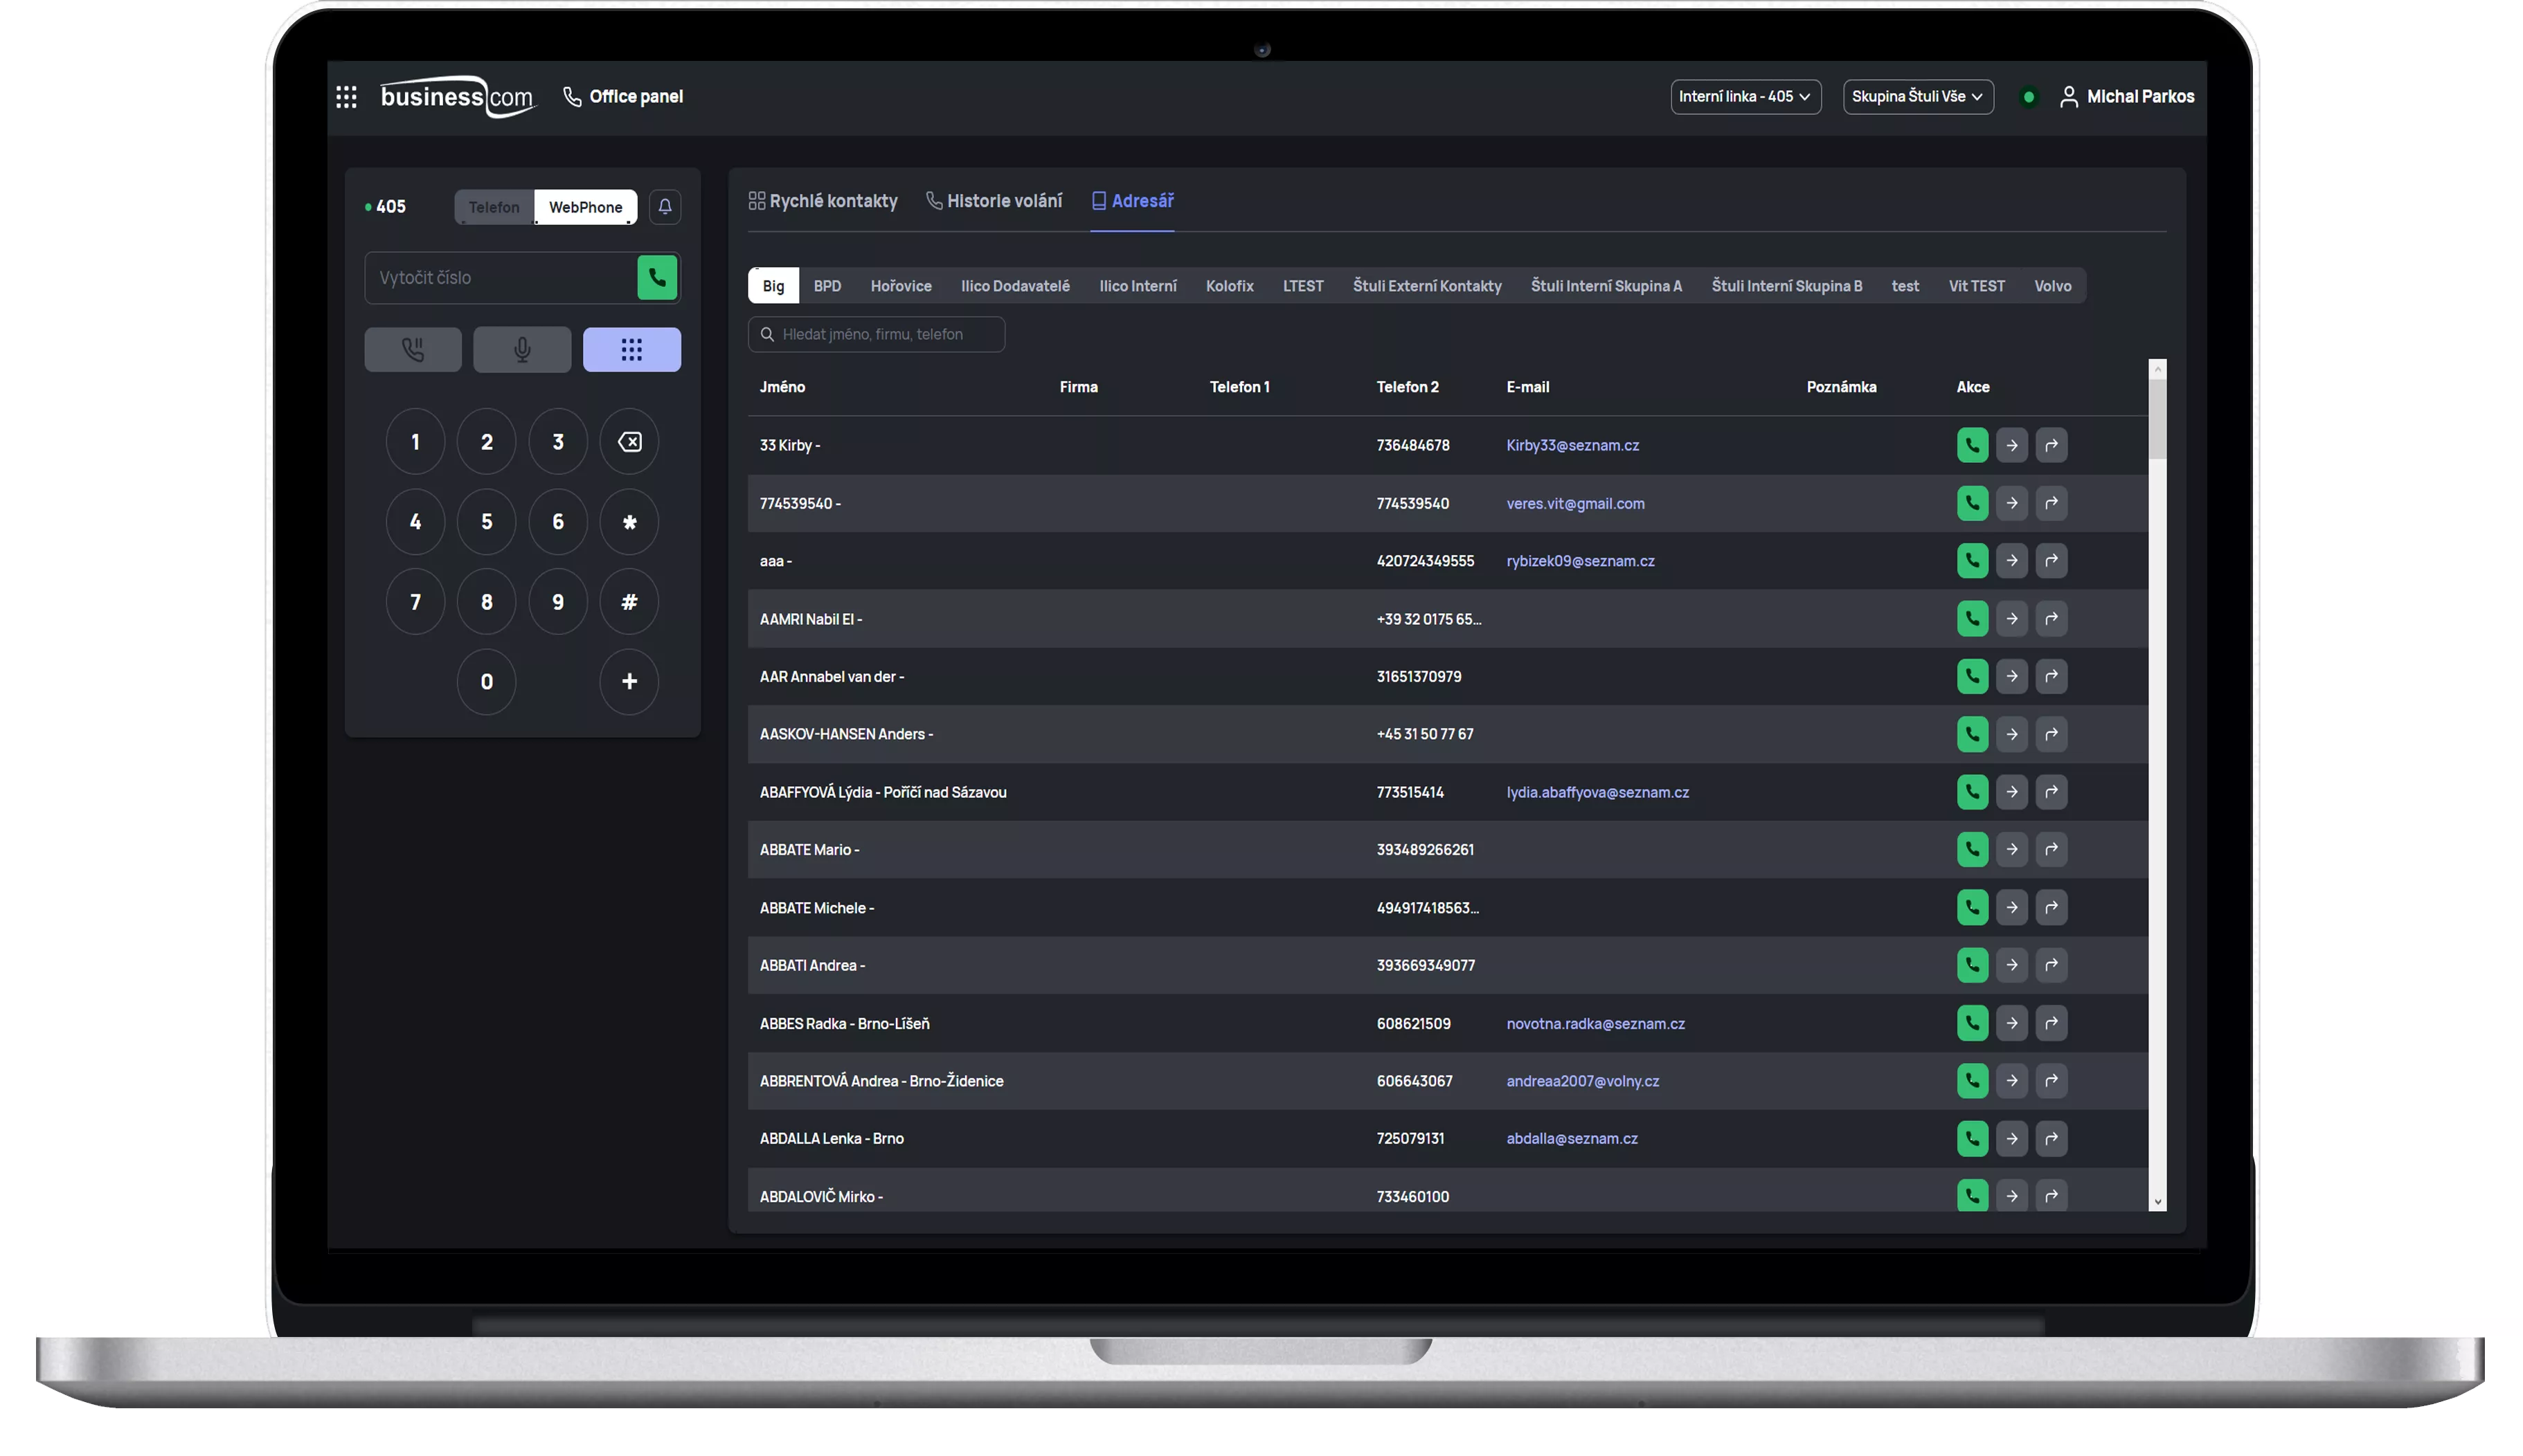
Task: Click the green online status indicator
Action: pyautogui.click(x=2028, y=97)
